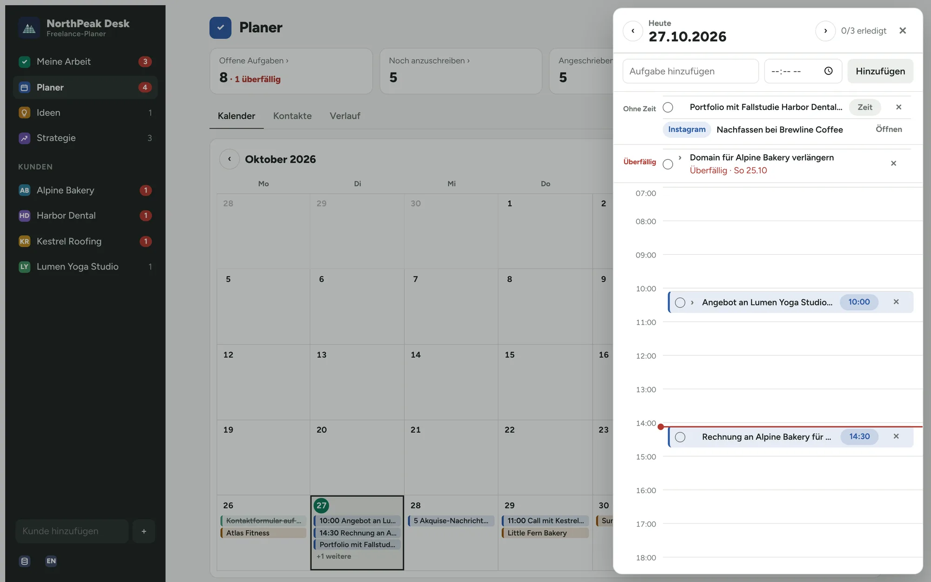Go to previous day in day panel

pyautogui.click(x=633, y=31)
